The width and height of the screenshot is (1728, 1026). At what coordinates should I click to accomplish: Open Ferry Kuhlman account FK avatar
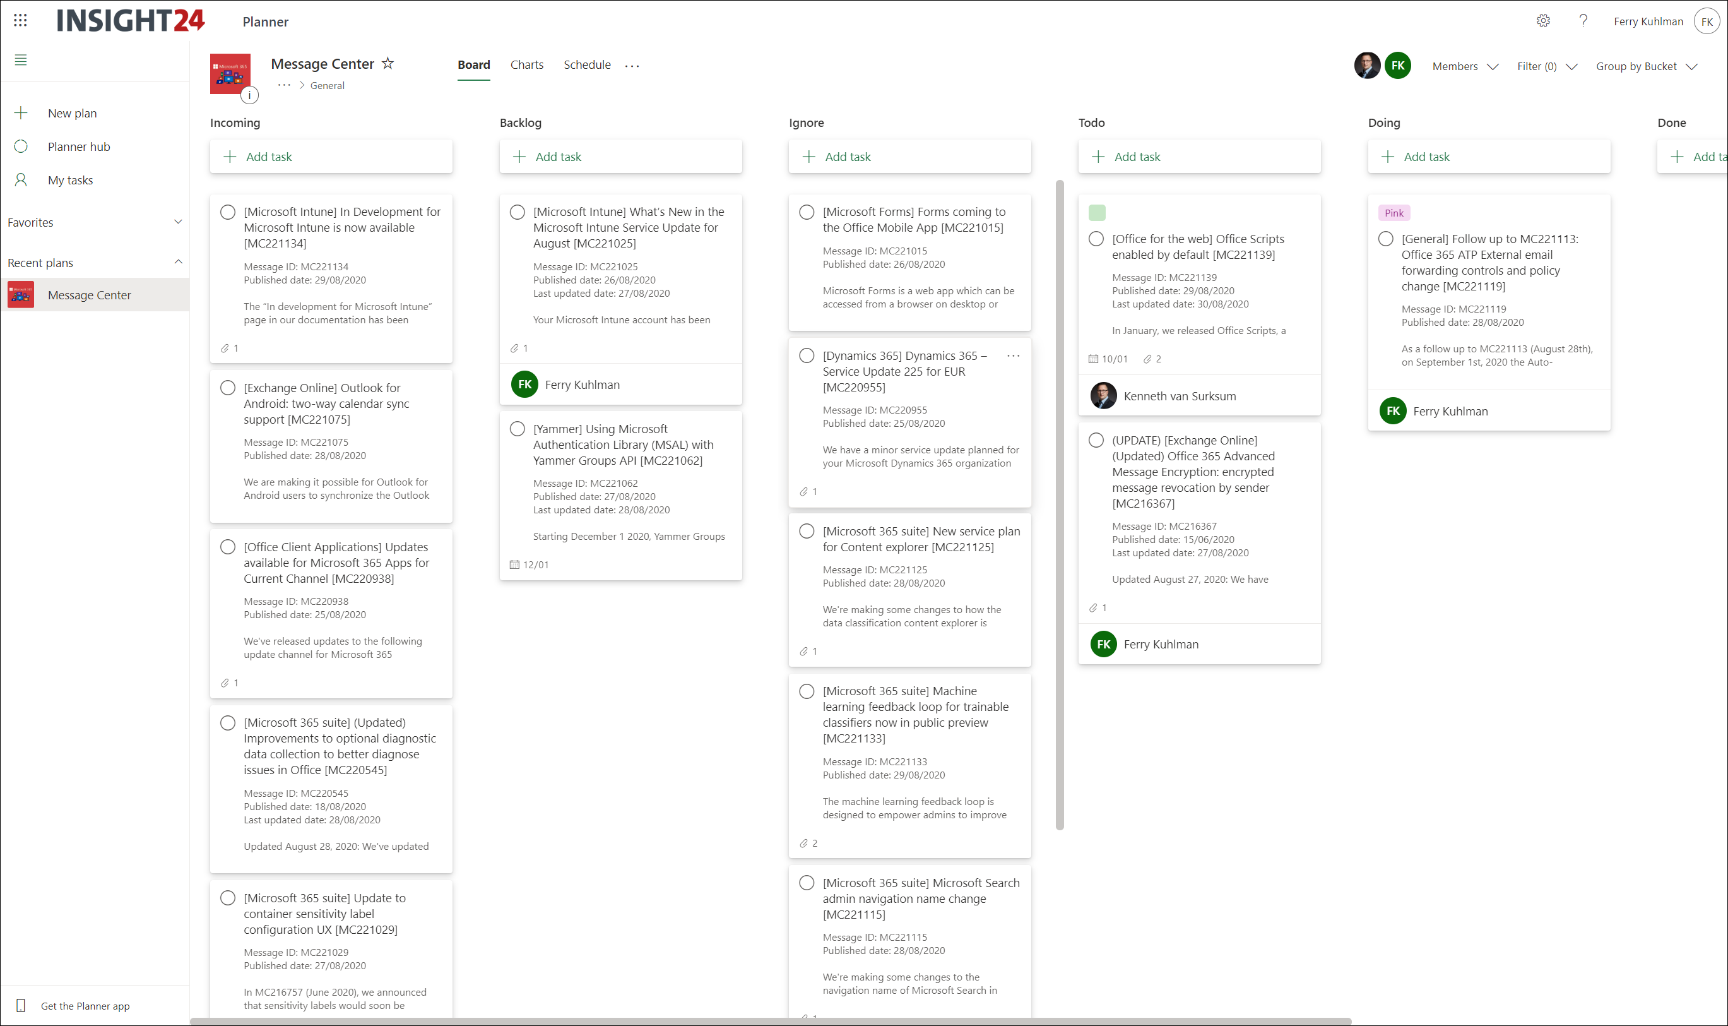1707,21
